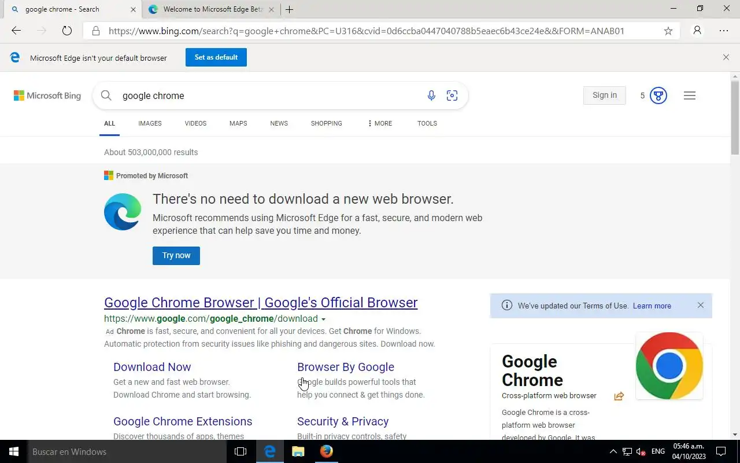Switch to the SHOPPING tab
The width and height of the screenshot is (740, 463).
click(326, 123)
